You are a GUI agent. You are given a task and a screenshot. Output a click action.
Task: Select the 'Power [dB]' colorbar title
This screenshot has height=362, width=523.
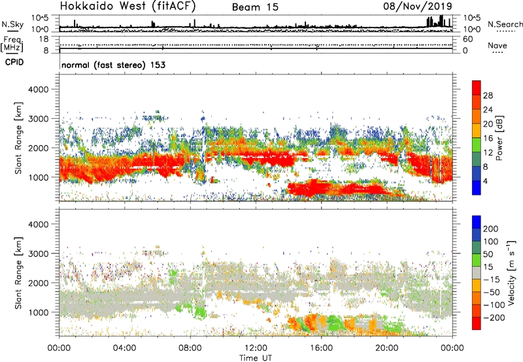(499, 138)
